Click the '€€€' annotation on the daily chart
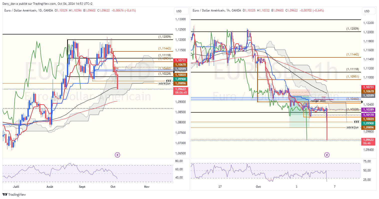Screen dimensions: 379x199 click(x=169, y=81)
